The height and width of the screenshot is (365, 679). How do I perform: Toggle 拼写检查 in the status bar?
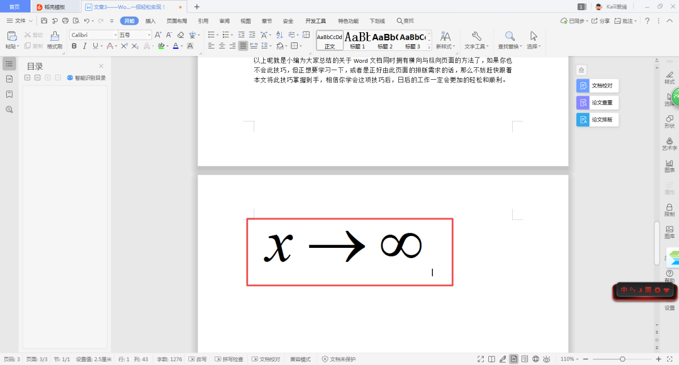click(x=229, y=359)
